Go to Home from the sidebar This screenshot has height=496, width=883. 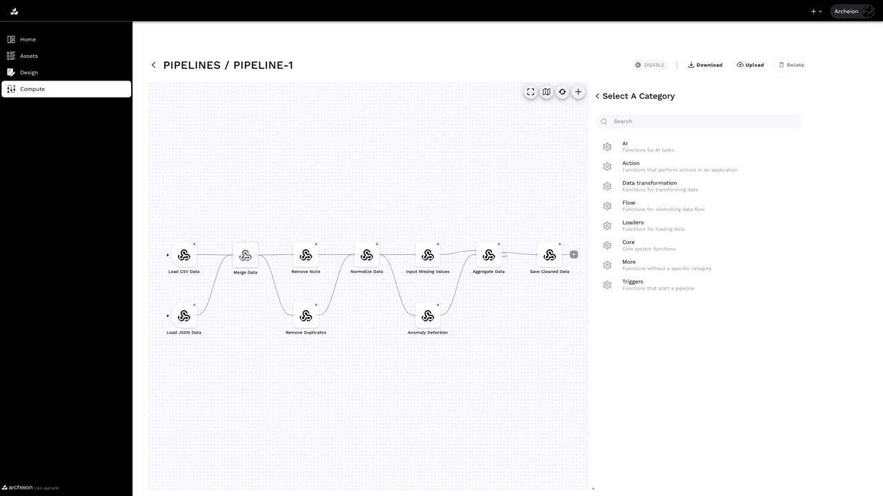coord(27,39)
